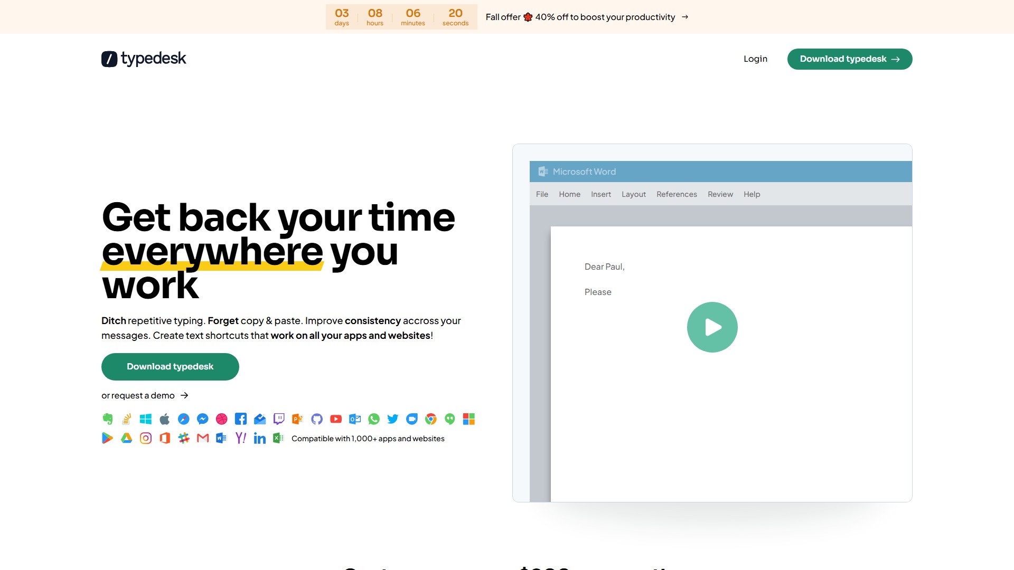
Task: Click the YouTube compatibility icon
Action: (x=335, y=419)
